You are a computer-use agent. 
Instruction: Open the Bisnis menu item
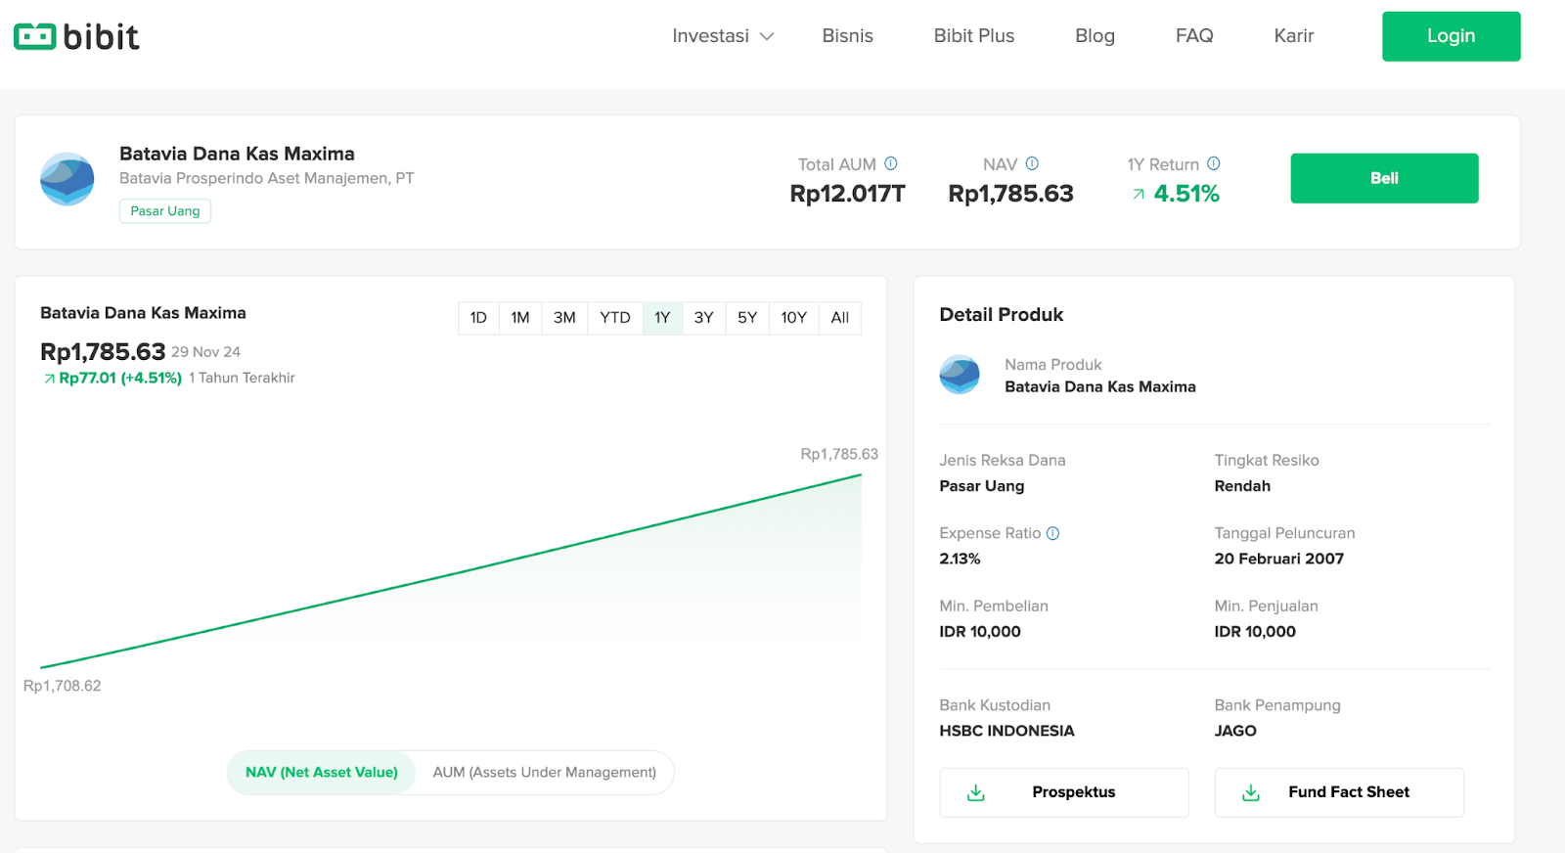click(847, 36)
